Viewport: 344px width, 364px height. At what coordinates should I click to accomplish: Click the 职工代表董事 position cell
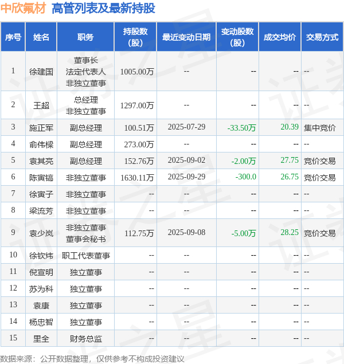pos(85,255)
